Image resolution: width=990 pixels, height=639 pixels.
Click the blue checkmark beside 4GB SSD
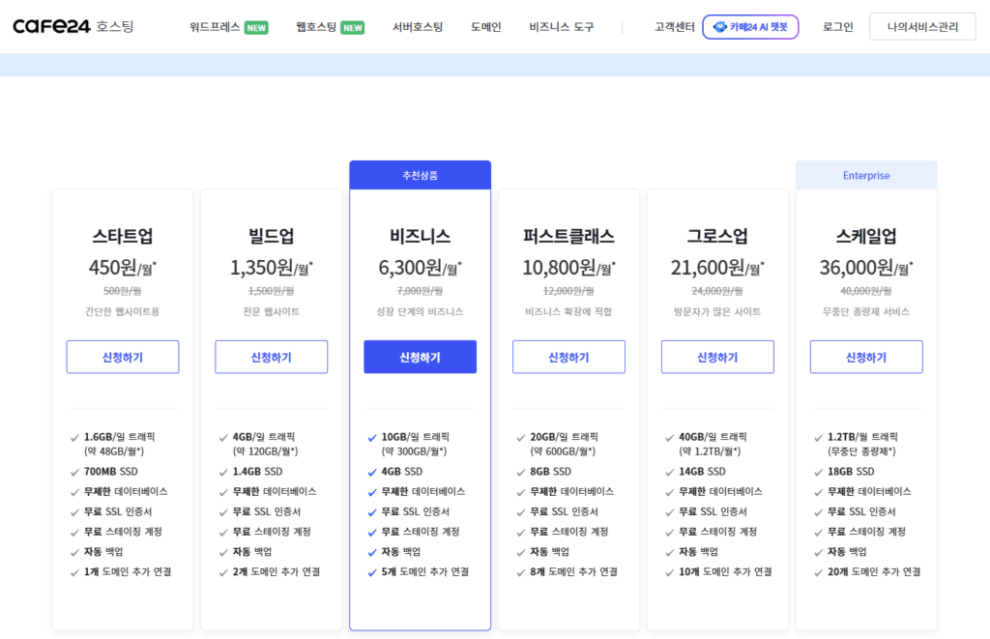tap(372, 472)
